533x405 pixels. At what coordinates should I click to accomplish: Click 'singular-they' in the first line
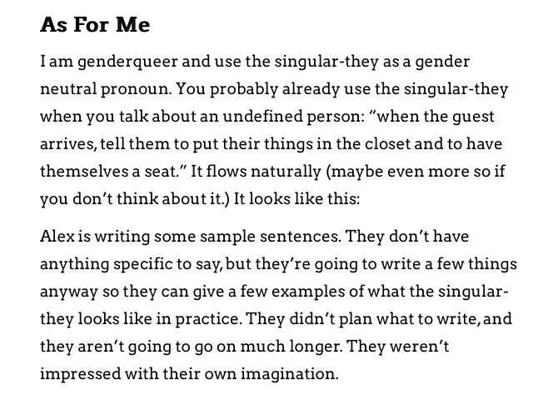coord(326,62)
